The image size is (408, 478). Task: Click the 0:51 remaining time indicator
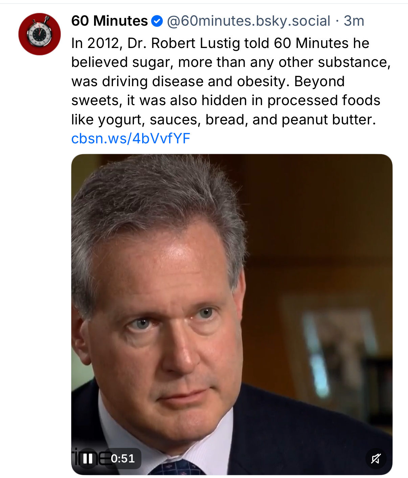point(123,458)
